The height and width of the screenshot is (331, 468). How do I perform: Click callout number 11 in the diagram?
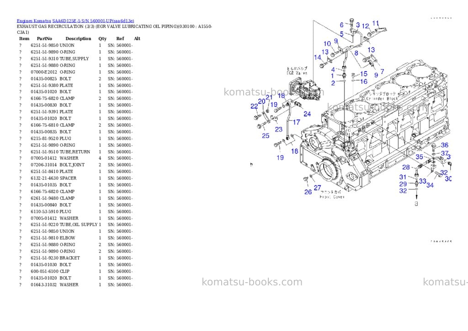(376, 23)
